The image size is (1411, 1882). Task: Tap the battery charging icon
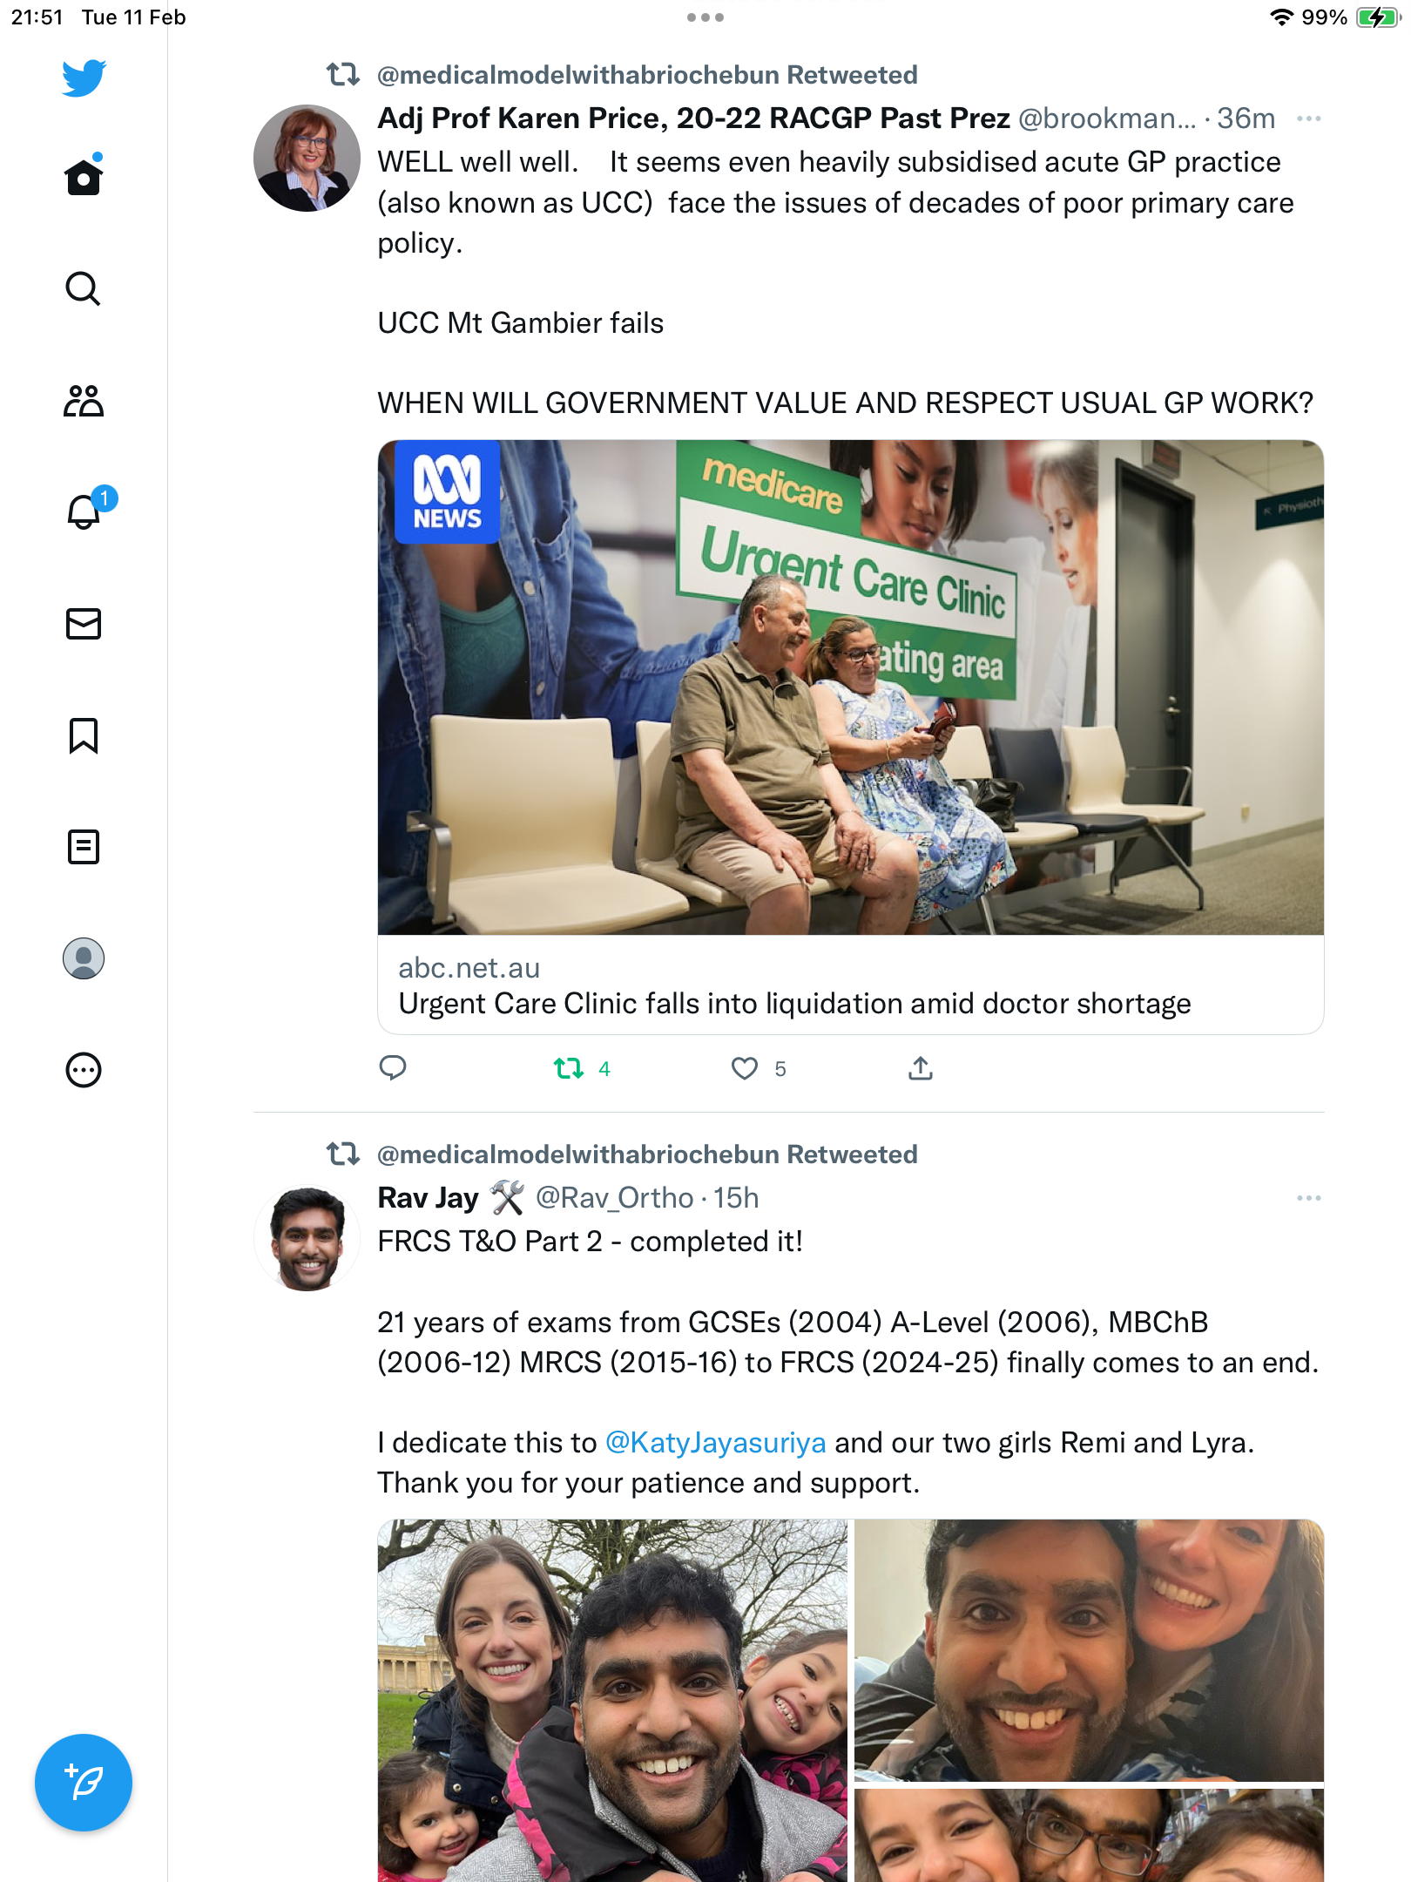[1377, 17]
